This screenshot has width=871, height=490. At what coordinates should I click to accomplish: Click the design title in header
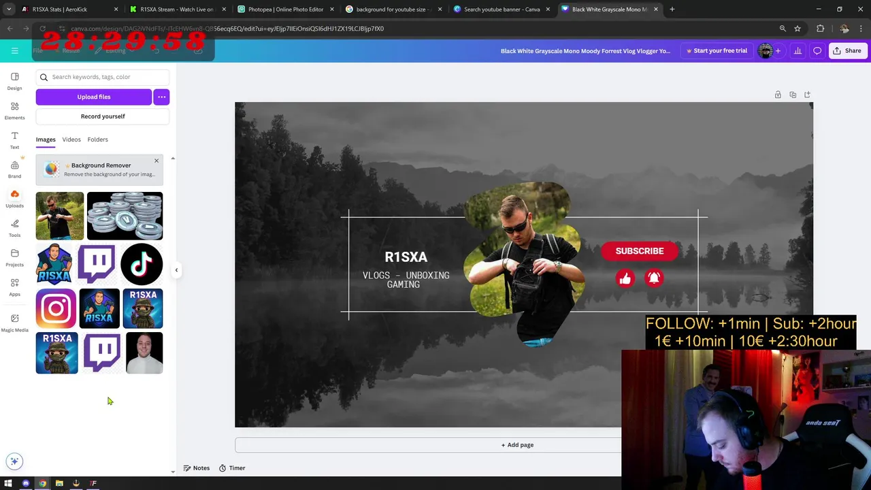(585, 50)
